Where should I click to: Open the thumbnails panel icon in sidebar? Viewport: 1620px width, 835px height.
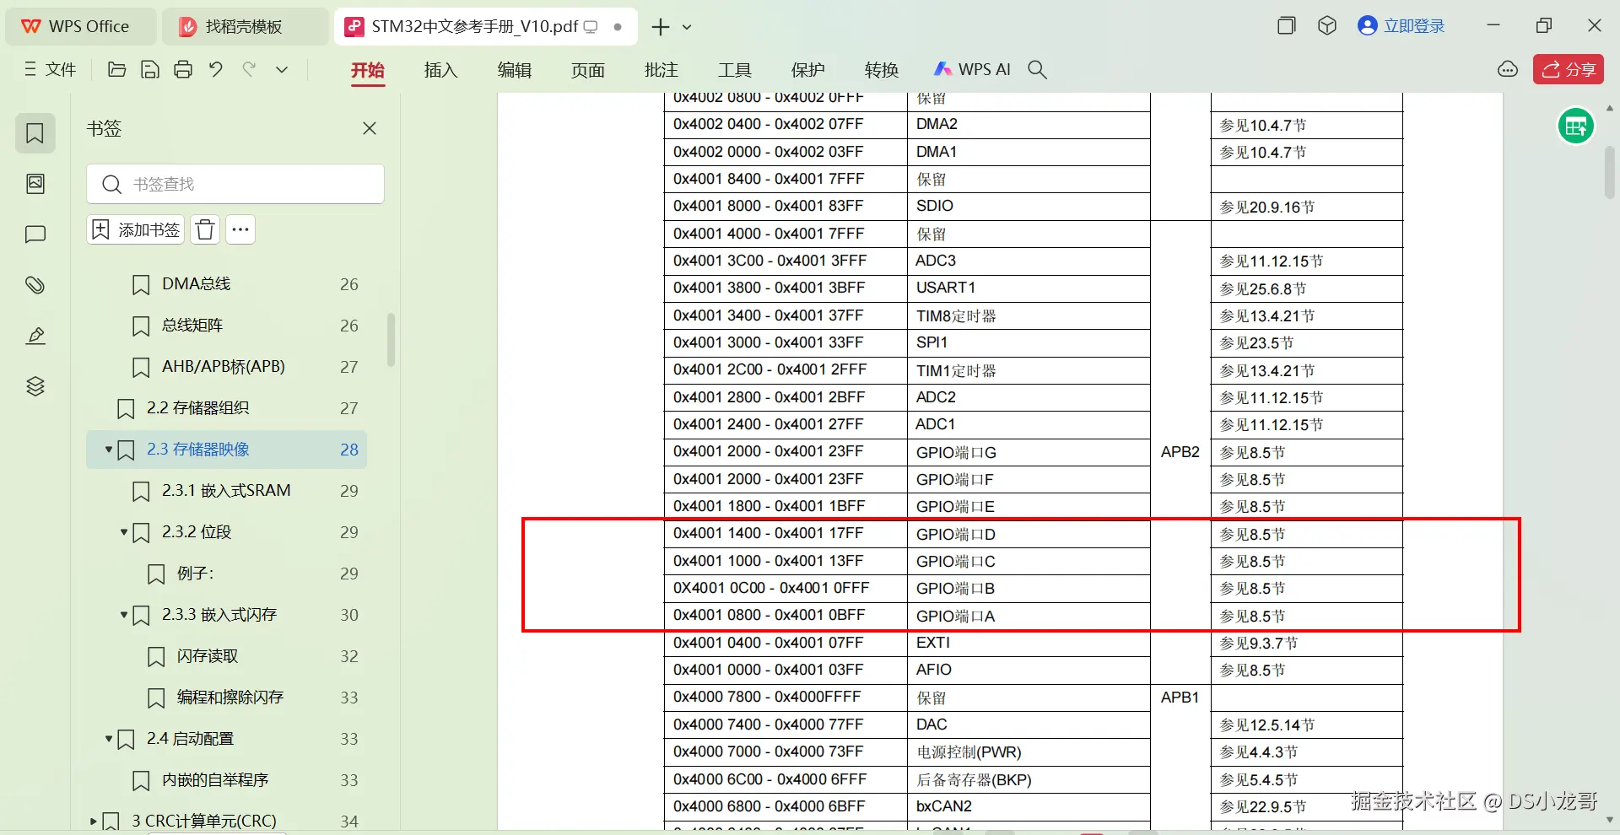(x=35, y=184)
